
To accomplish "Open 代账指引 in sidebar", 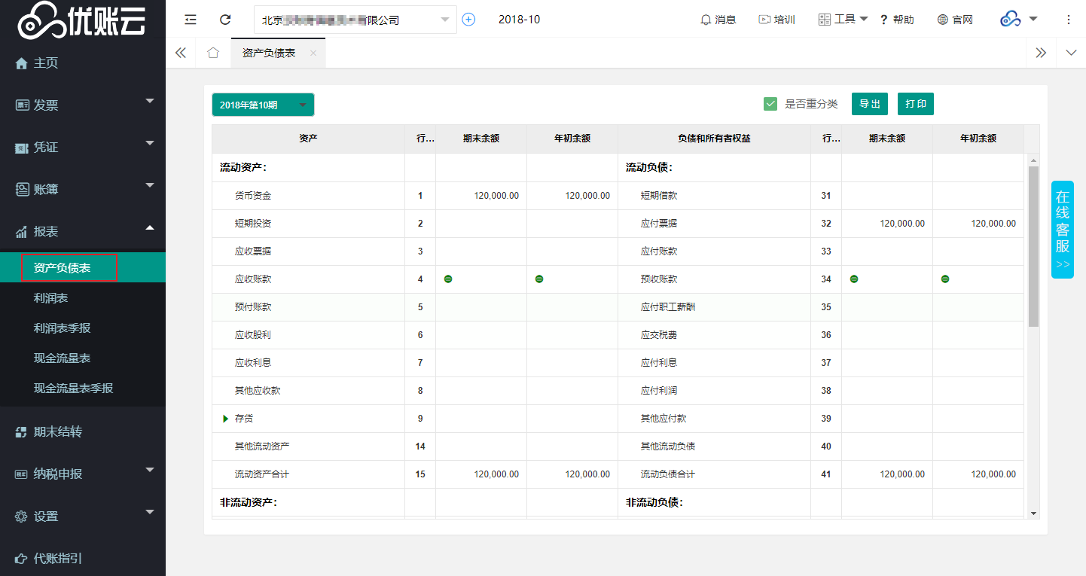I will 83,558.
